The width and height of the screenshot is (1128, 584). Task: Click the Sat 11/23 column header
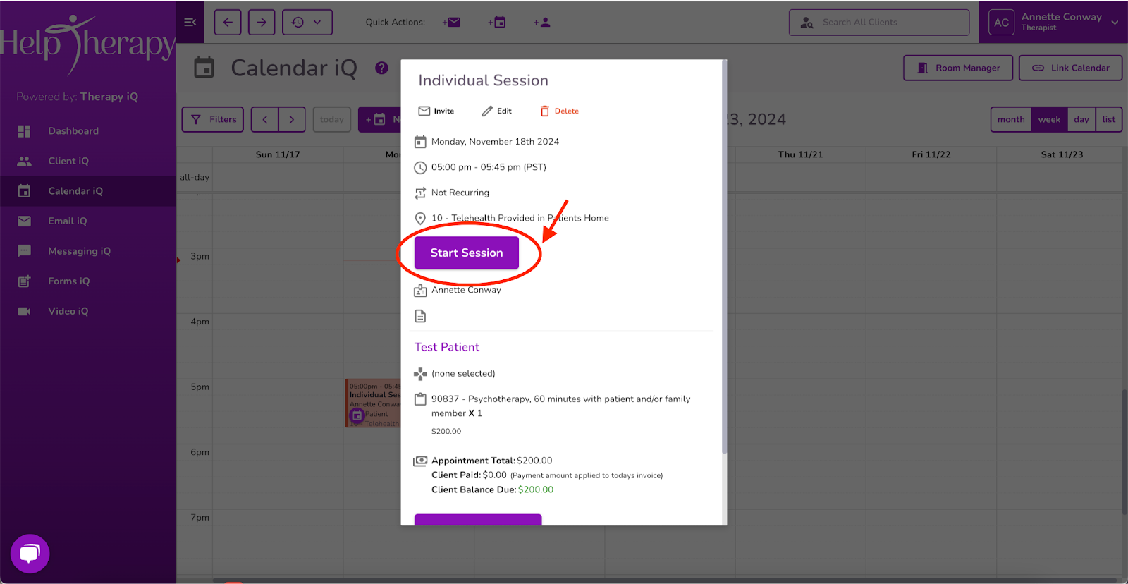1062,154
